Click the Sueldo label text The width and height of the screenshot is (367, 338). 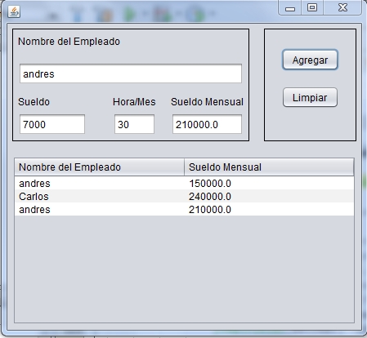(34, 102)
